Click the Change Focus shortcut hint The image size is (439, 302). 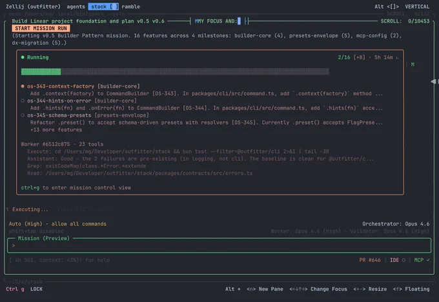tap(318, 289)
